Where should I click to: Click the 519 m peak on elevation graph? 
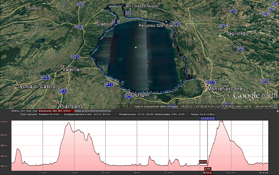click(221, 121)
